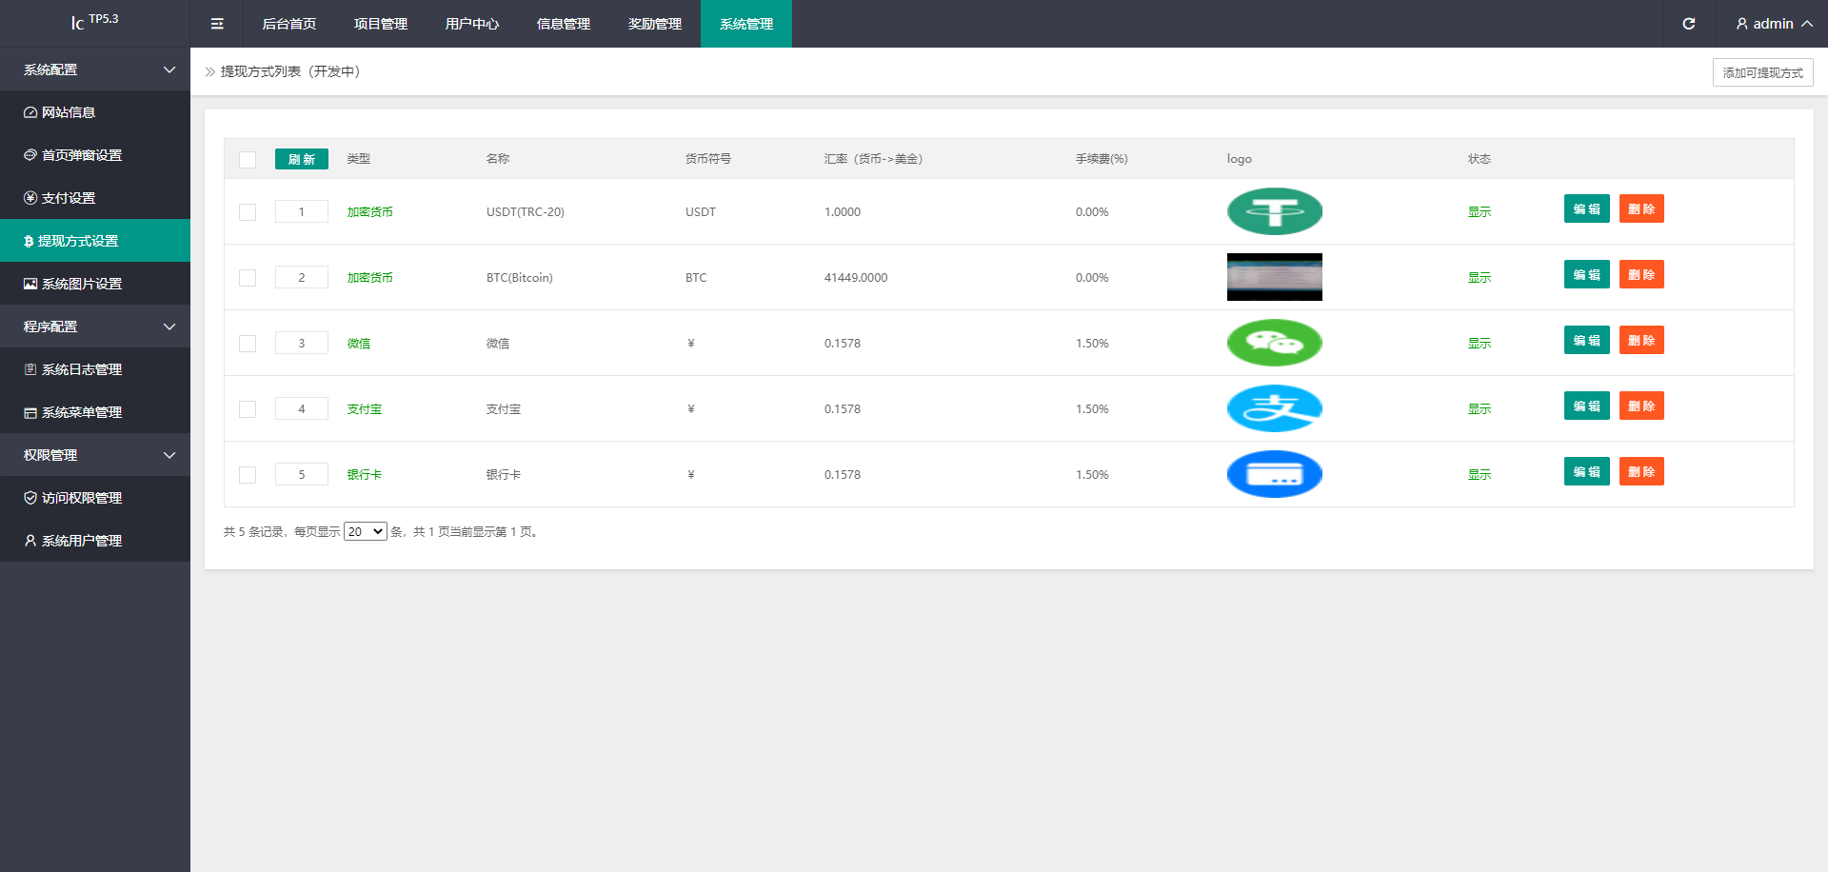The image size is (1828, 872).
Task: Toggle 显示 status for 支付宝 row
Action: [1480, 409]
